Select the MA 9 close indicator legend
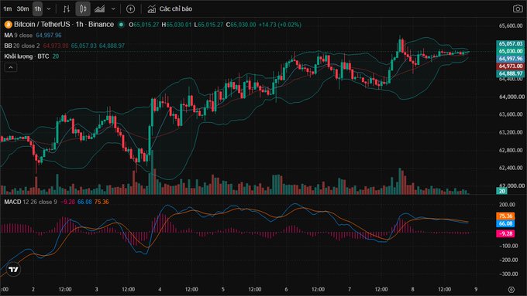Image resolution: width=527 pixels, height=296 pixels. pos(19,36)
